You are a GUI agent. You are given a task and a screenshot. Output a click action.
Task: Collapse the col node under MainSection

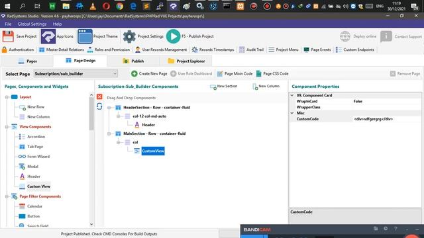pyautogui.click(x=118, y=142)
